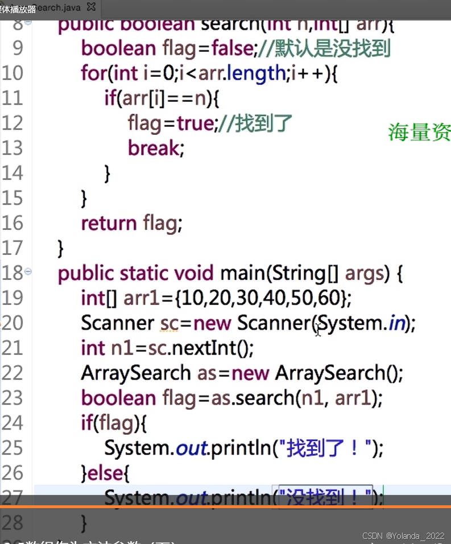Click the comment '//默认是没找到'
Screen dimensions: 451x544
pyautogui.click(x=325, y=48)
